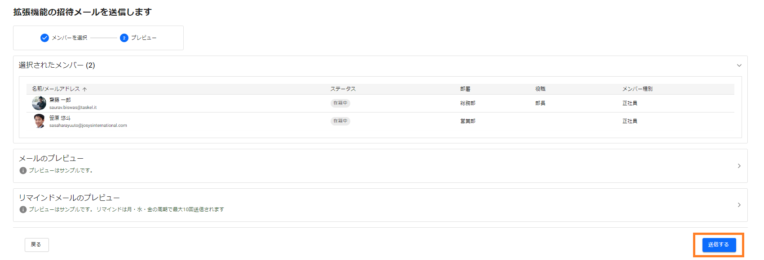The width and height of the screenshot is (764, 260).
Task: Click the sort arrow beside 名前/メールアドレス
Action: [x=84, y=89]
